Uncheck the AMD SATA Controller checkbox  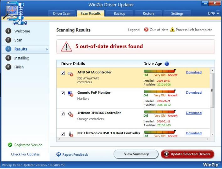63,73
